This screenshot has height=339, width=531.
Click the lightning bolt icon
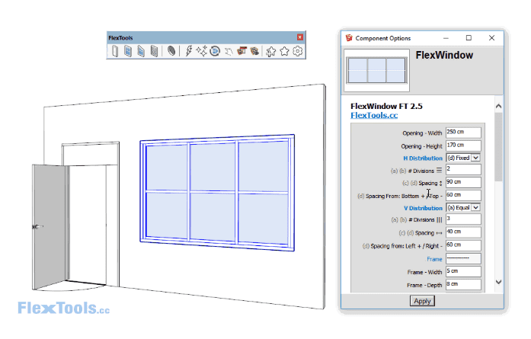click(189, 52)
